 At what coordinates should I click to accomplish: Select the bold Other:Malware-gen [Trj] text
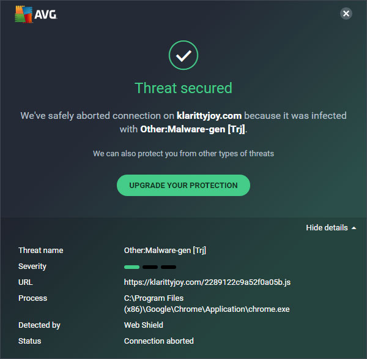coord(193,129)
